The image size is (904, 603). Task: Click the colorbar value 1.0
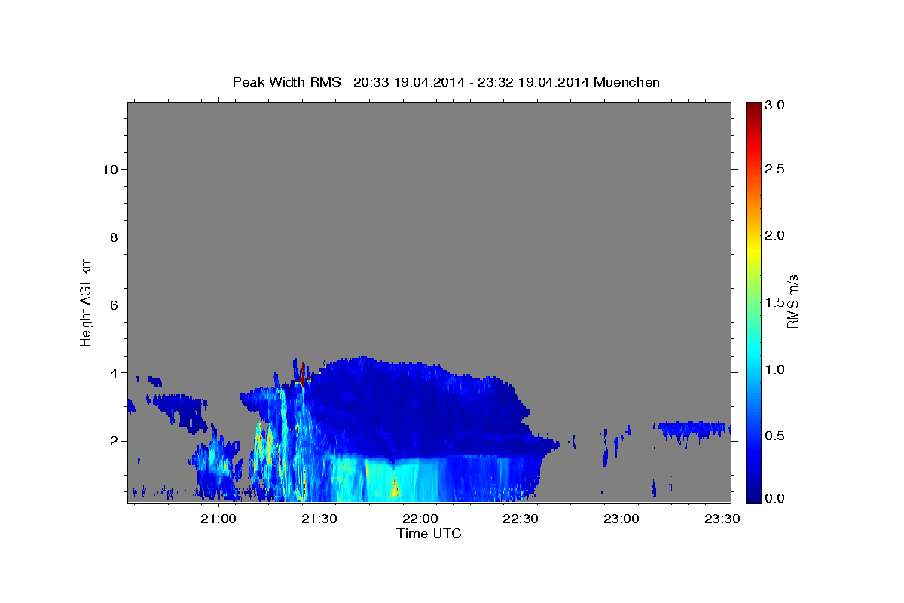(x=774, y=369)
